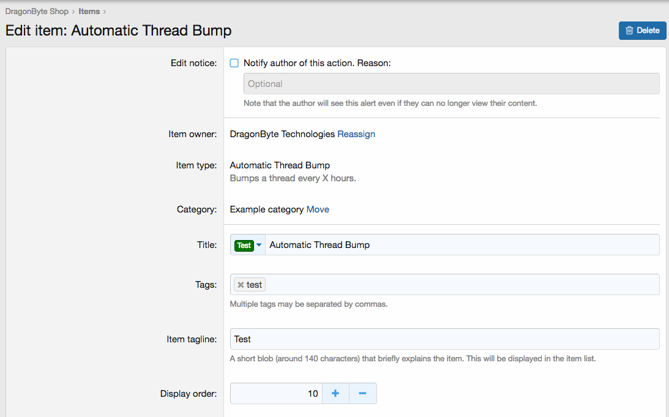669x417 pixels.
Task: Click inside the Tags input field
Action: coord(459,285)
